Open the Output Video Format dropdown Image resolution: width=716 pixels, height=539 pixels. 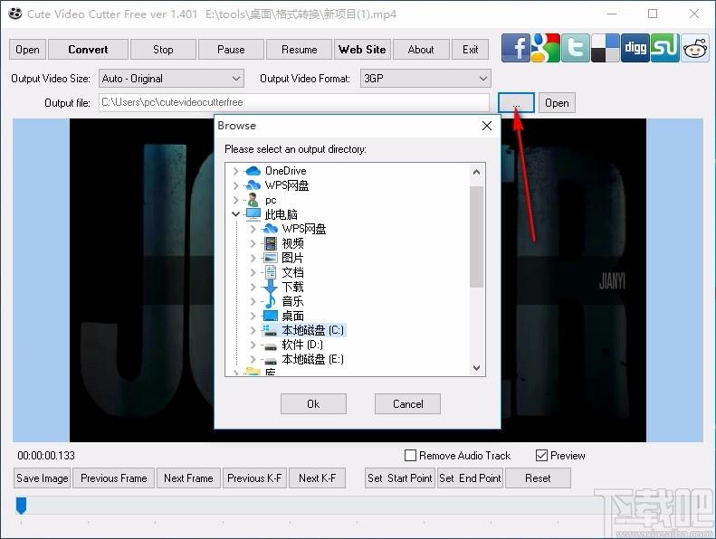tap(425, 79)
